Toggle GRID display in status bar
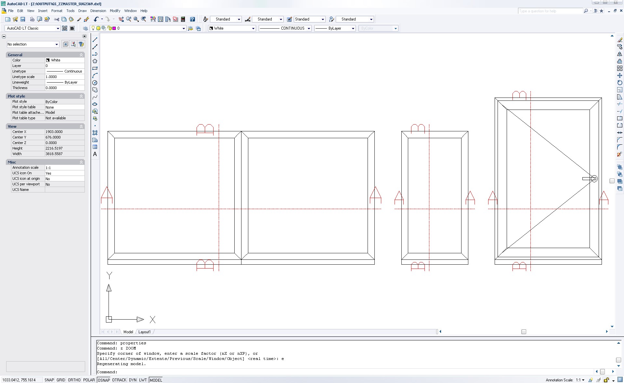The height and width of the screenshot is (383, 624). tap(61, 380)
